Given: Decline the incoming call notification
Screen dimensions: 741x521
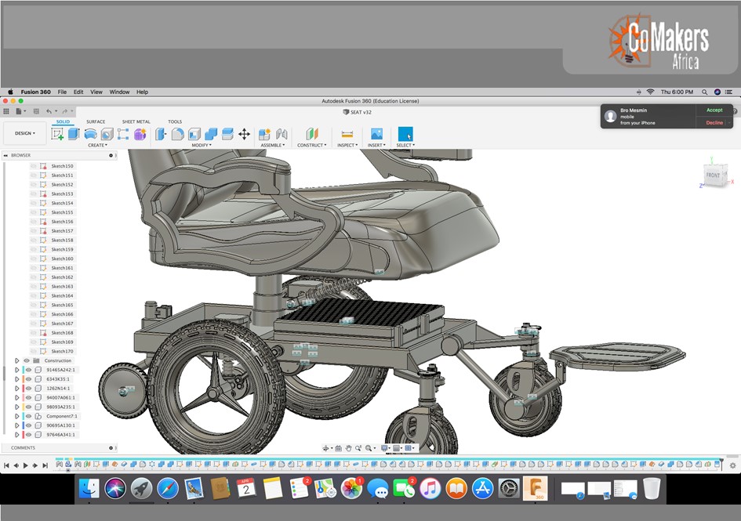Looking at the screenshot, I should (714, 123).
